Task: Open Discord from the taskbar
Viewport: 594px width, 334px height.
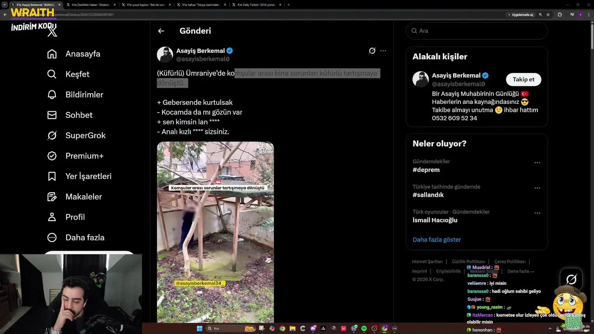Action: click(313, 328)
